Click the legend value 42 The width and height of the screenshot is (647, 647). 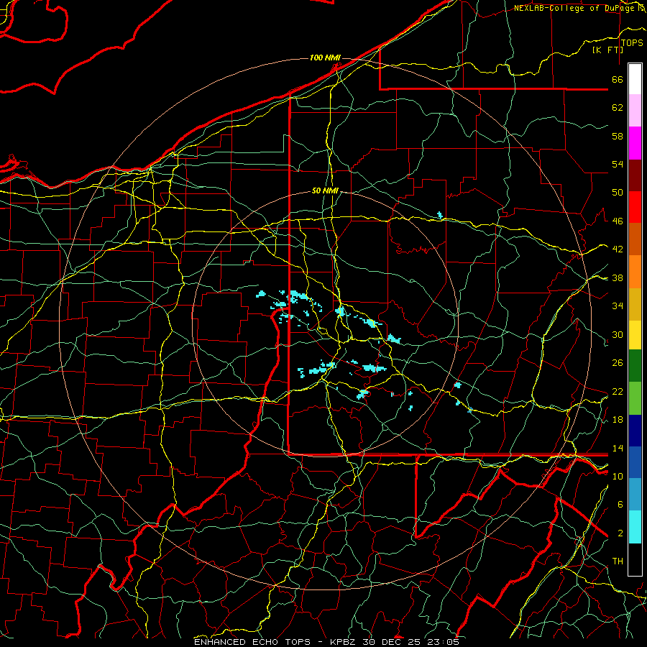(x=618, y=249)
